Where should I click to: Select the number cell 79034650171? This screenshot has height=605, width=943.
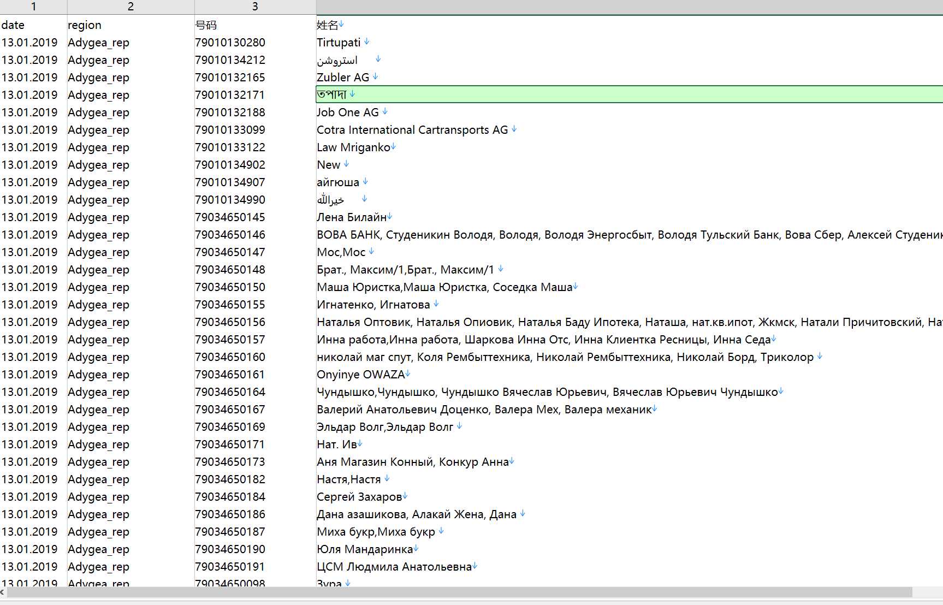[x=255, y=444]
